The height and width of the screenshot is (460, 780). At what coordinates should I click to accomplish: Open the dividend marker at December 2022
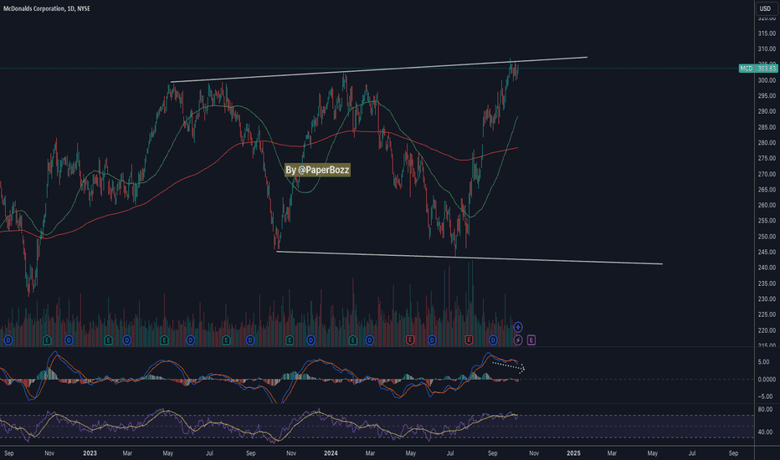tap(69, 340)
